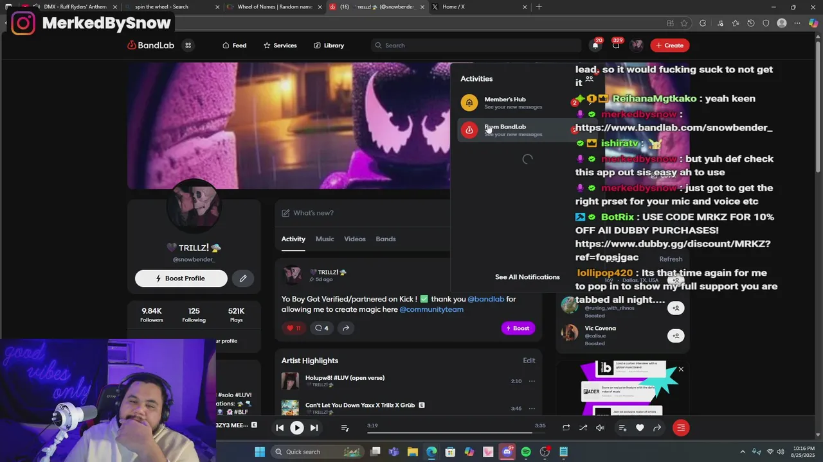
Task: Follow Vic Covena with add button
Action: [x=676, y=336]
